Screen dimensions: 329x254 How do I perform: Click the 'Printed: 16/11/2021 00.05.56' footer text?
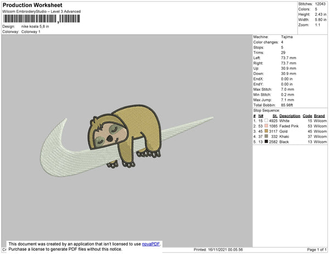[218, 250]
